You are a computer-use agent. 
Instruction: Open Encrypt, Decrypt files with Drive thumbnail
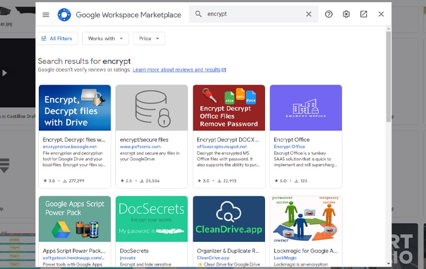click(75, 107)
